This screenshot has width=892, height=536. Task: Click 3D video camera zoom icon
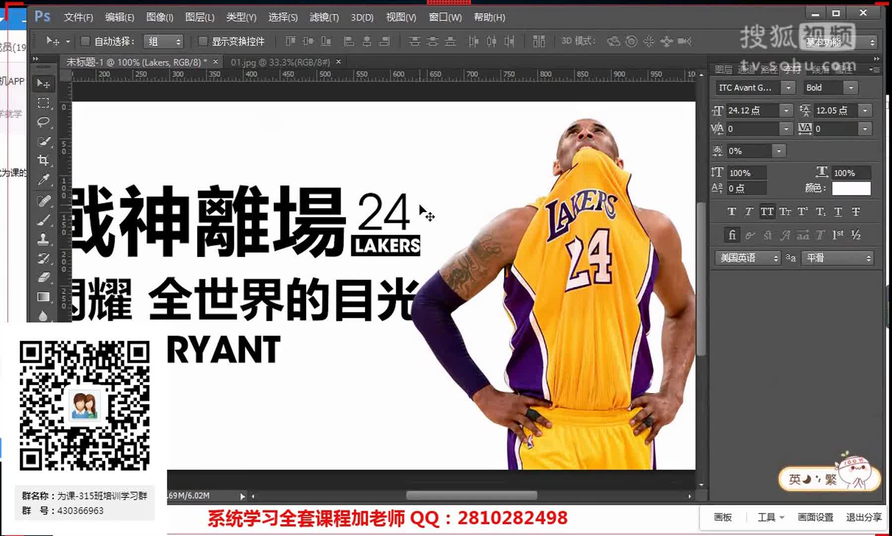coord(685,41)
